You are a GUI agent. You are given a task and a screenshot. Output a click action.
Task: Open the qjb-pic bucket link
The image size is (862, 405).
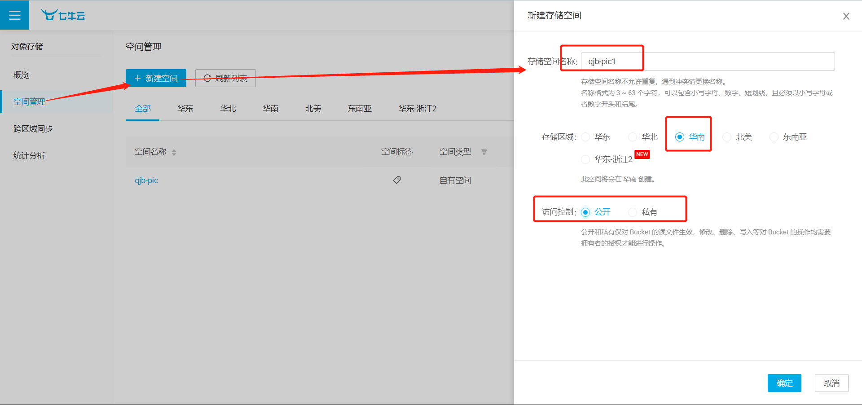click(x=146, y=180)
